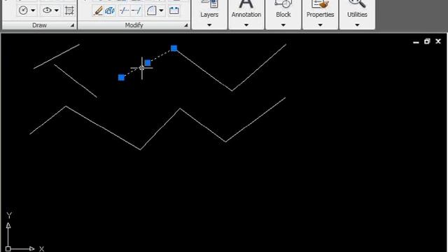Open the Utilities panel dropdown
Image resolution: width=448 pixels, height=252 pixels.
click(x=357, y=25)
